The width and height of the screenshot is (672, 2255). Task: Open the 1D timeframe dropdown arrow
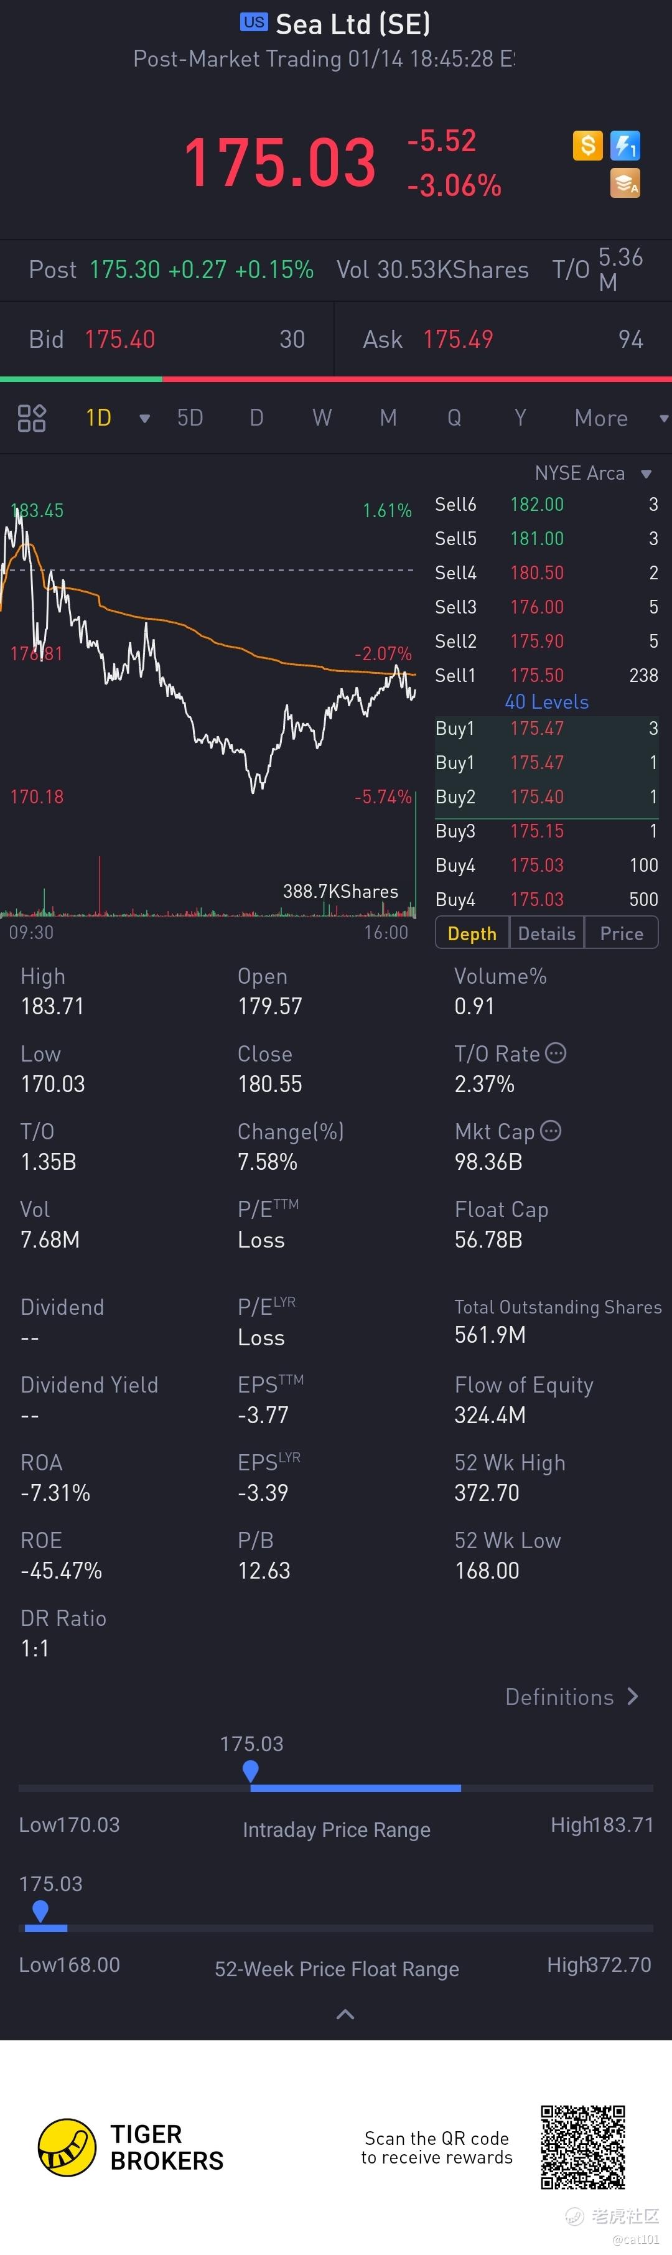click(x=144, y=418)
